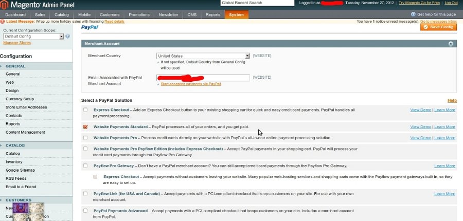
Task: Click Learn More for Payflow Link
Action: tap(444, 194)
